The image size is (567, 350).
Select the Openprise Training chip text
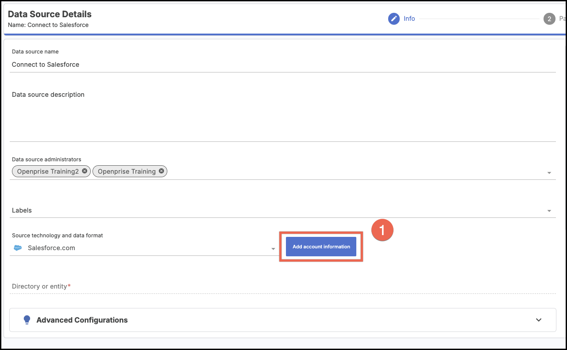tap(127, 171)
